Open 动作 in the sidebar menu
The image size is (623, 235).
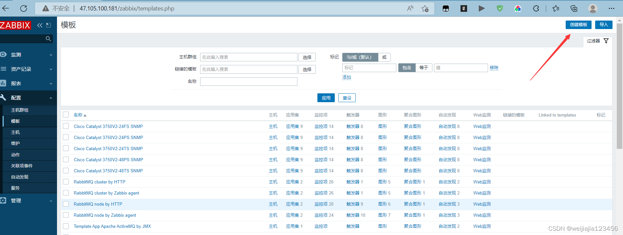tap(15, 155)
